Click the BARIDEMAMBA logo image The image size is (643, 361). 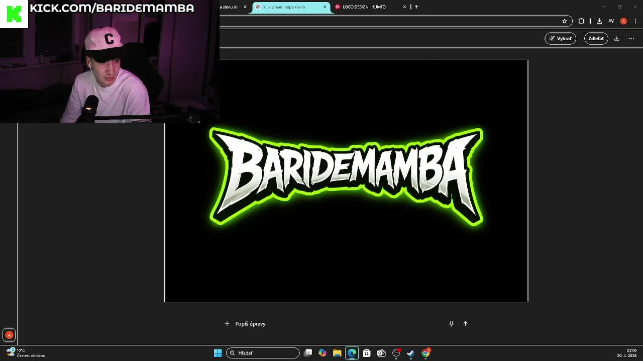[346, 181]
